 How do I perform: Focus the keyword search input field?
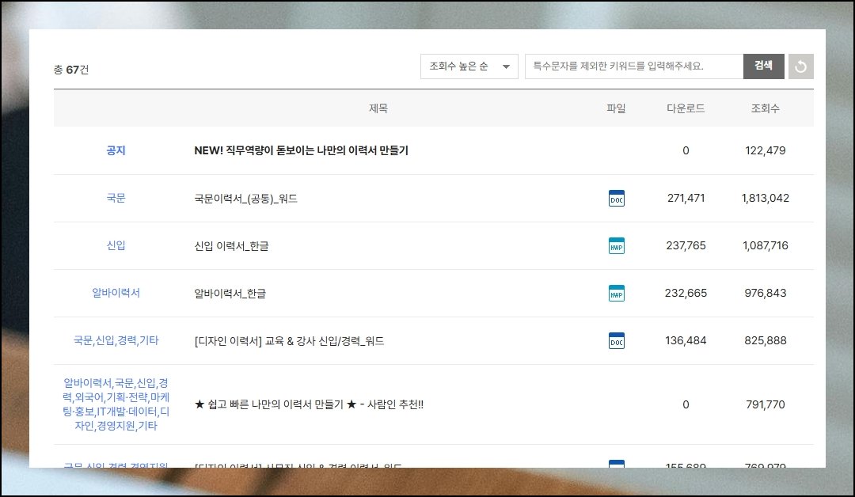(633, 66)
